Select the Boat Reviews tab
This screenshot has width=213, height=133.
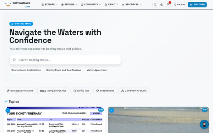(x=105, y=91)
